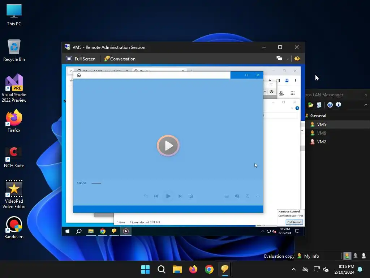This screenshot has width=370, height=278.
Task: Select the Bandicam desktop shortcut
Action: pyautogui.click(x=14, y=228)
